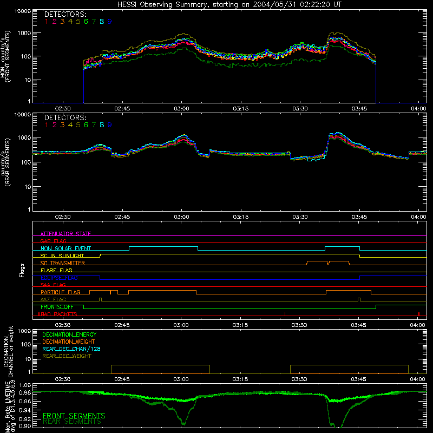Image resolution: width=433 pixels, height=433 pixels.
Task: Select detector 2 in front segments legend
Action: [x=55, y=22]
